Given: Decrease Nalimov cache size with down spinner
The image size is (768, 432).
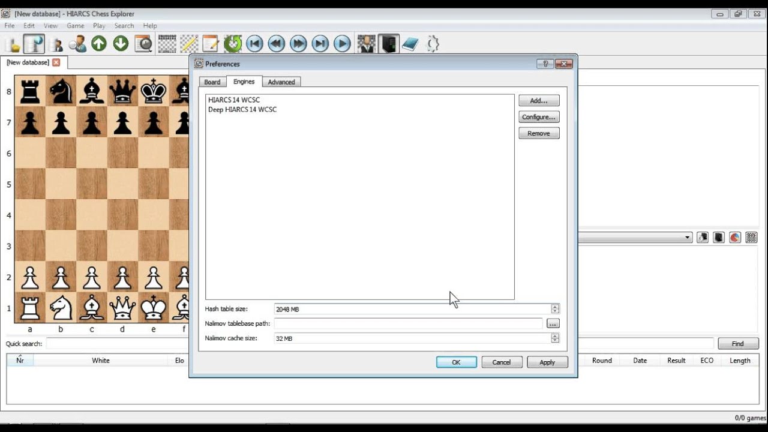Looking at the screenshot, I should point(555,341).
